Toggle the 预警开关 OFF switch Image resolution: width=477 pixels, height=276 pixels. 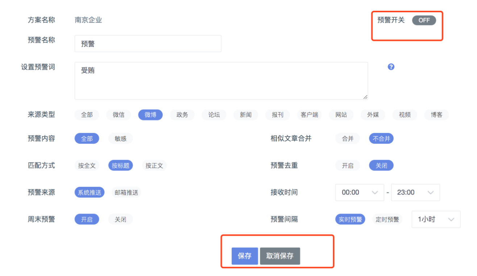[x=424, y=20]
